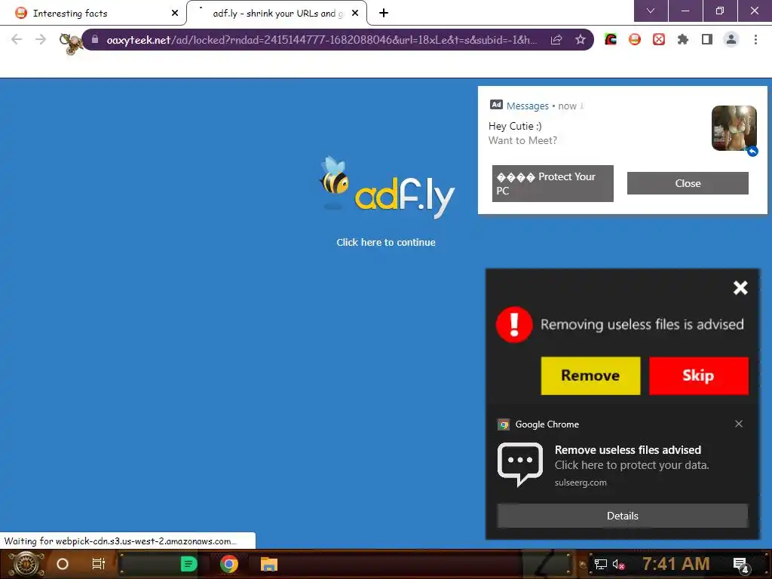Click the adf.ly bee logo
The width and height of the screenshot is (772, 579).
coord(387,187)
